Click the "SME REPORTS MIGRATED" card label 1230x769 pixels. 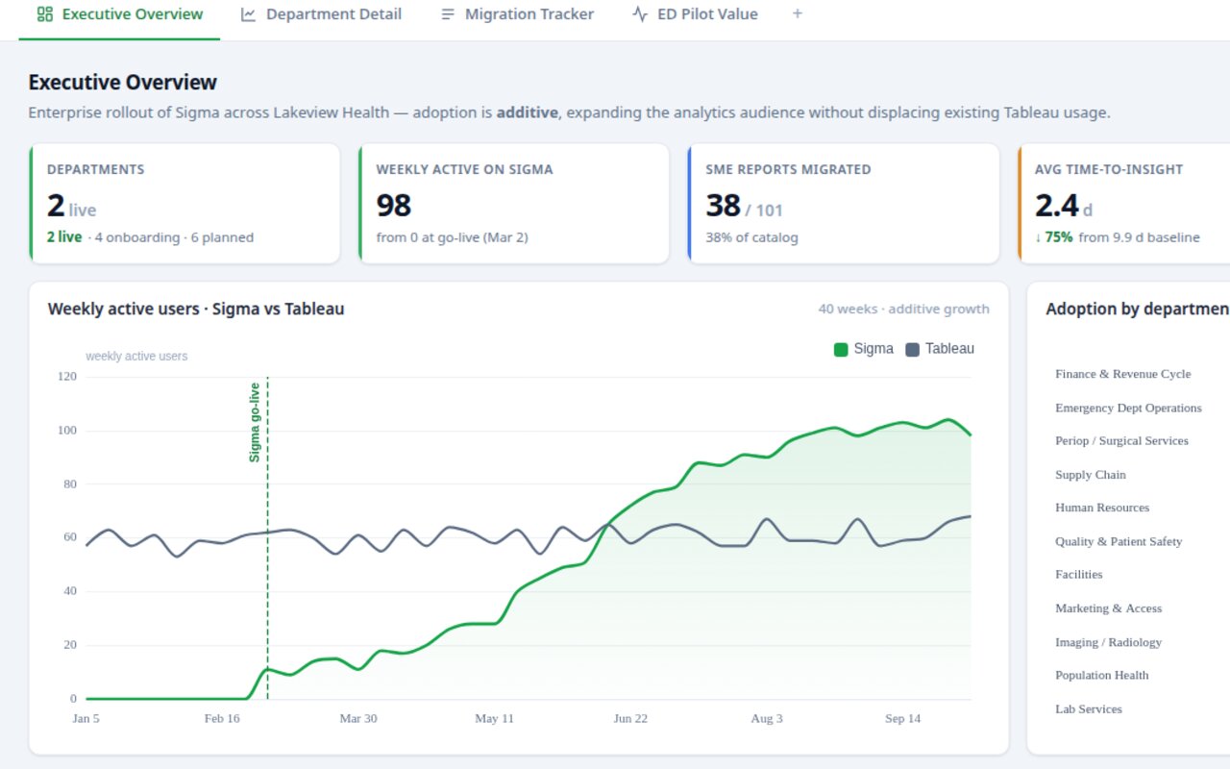tap(788, 169)
